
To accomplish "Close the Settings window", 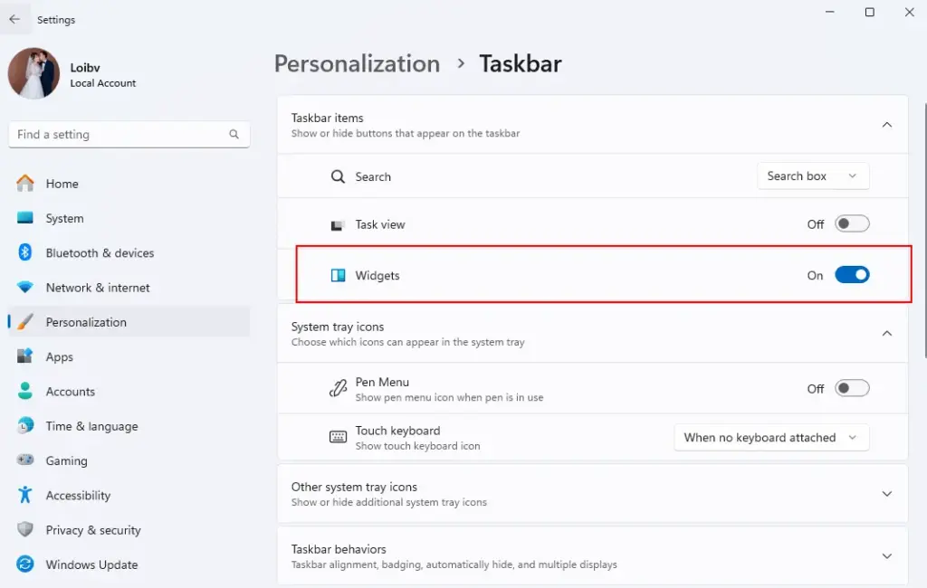I will (909, 12).
